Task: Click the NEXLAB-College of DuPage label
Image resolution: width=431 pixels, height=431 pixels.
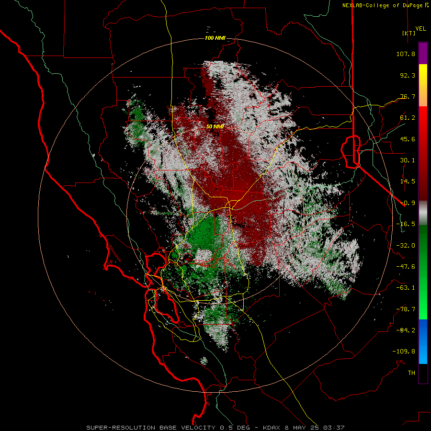Action: click(x=385, y=5)
